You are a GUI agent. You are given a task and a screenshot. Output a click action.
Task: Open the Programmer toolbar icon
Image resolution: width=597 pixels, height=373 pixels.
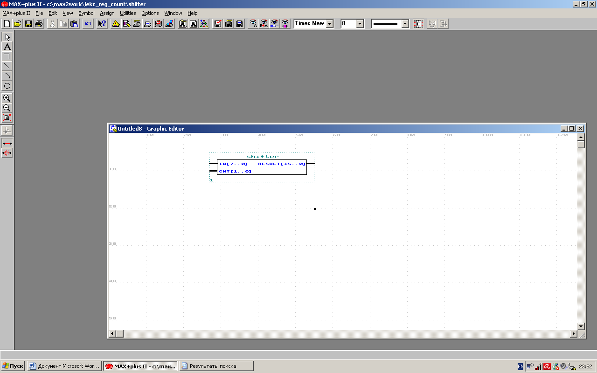(x=169, y=23)
